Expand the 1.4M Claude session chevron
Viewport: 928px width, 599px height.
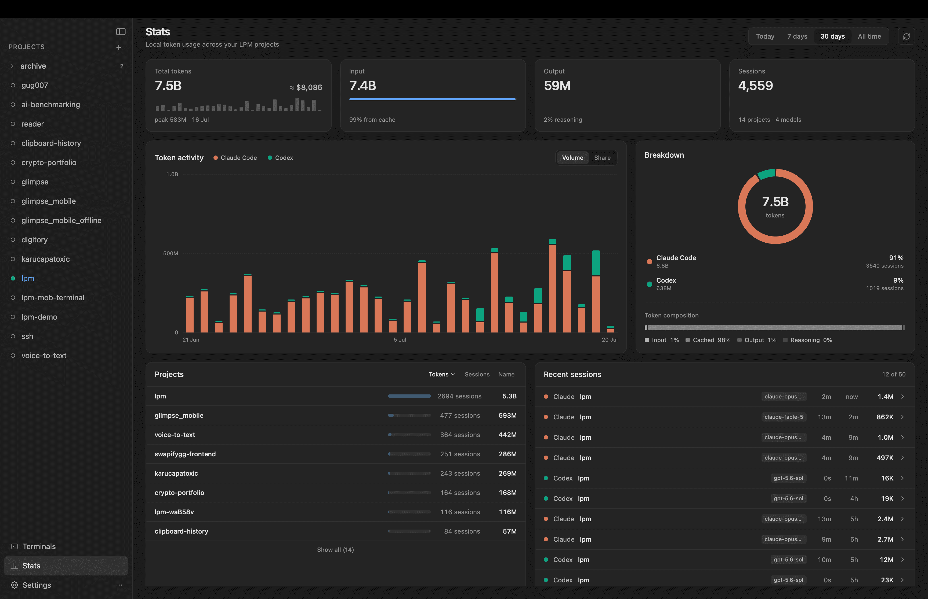(x=902, y=397)
